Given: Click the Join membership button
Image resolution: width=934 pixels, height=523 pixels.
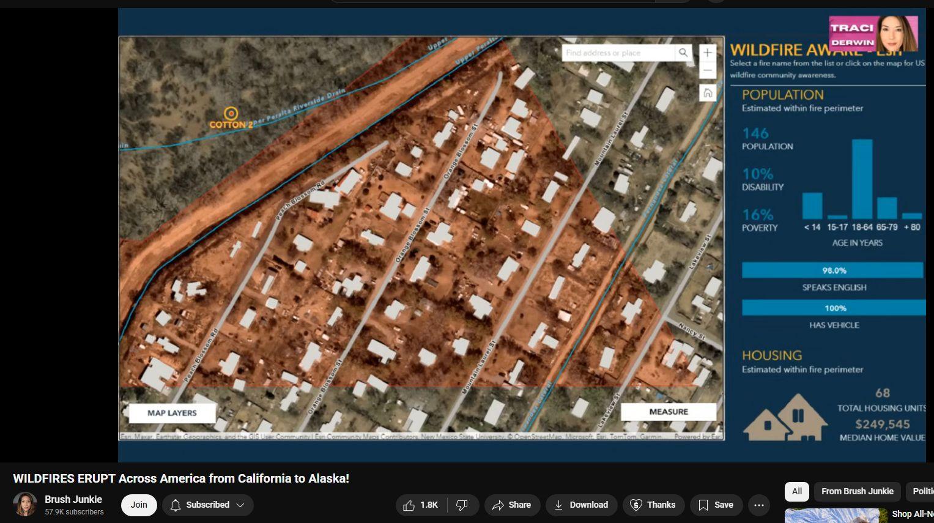Looking at the screenshot, I should pyautogui.click(x=139, y=505).
